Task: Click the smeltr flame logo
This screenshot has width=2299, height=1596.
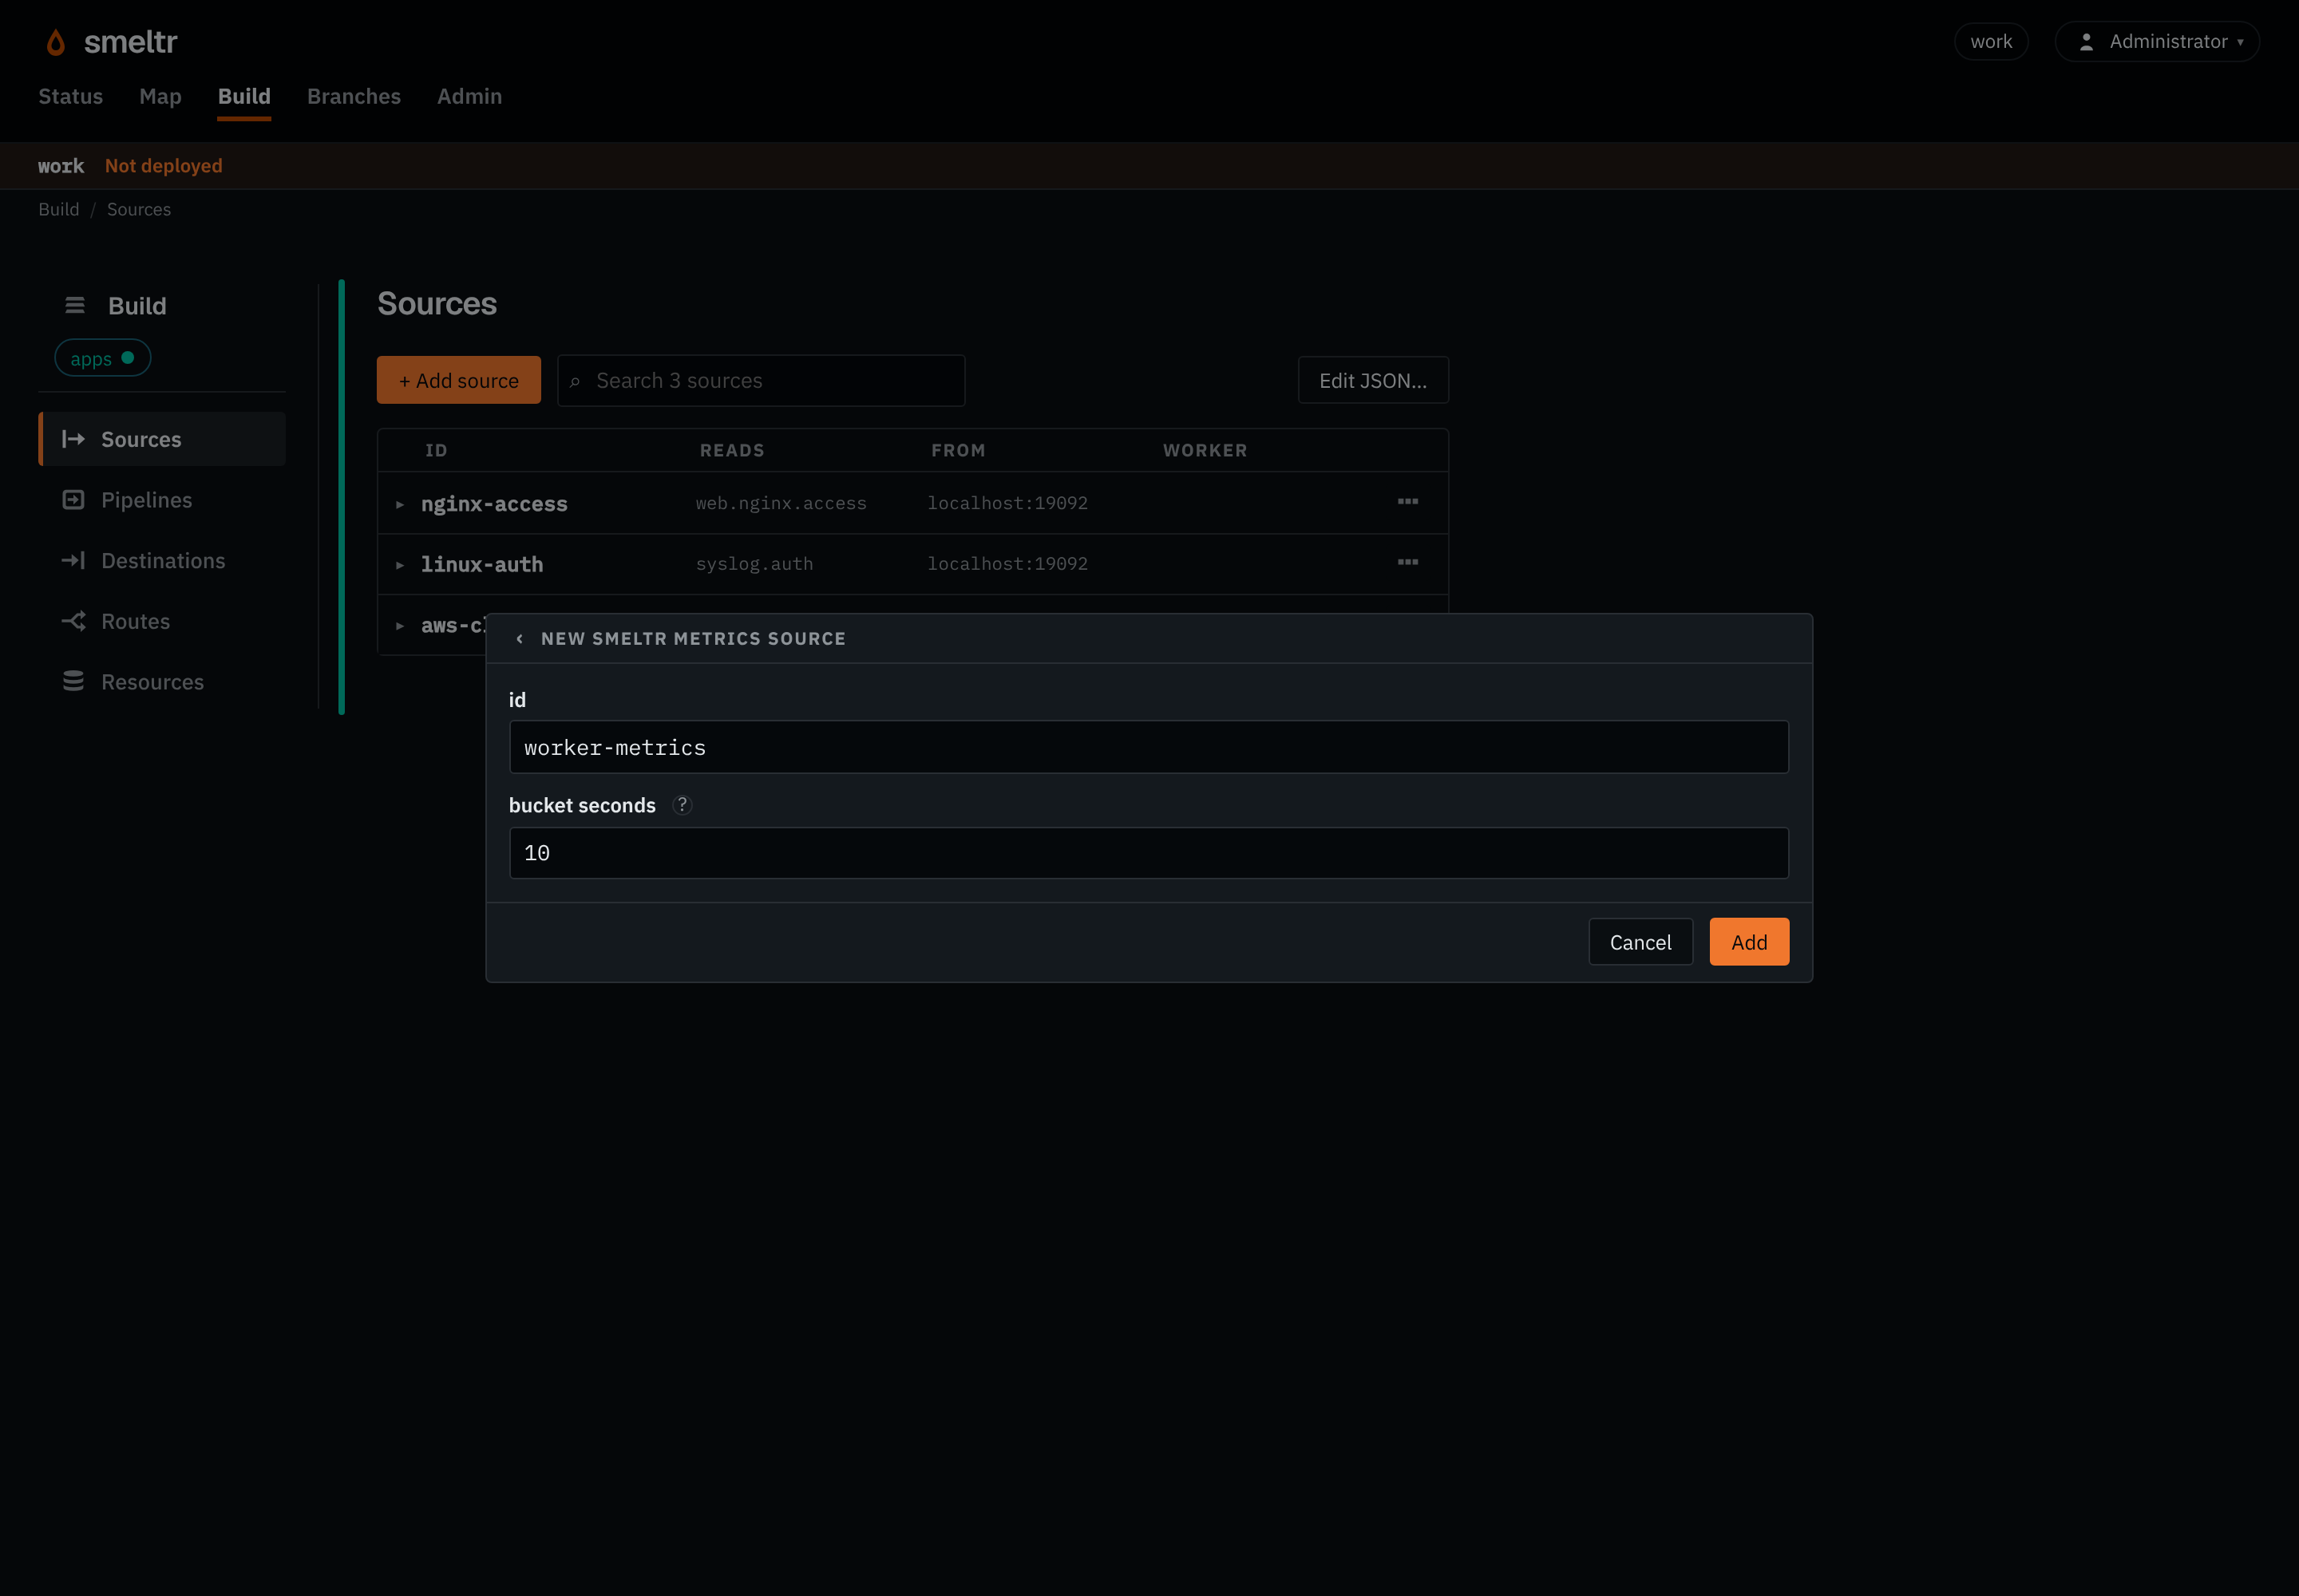Action: [56, 42]
